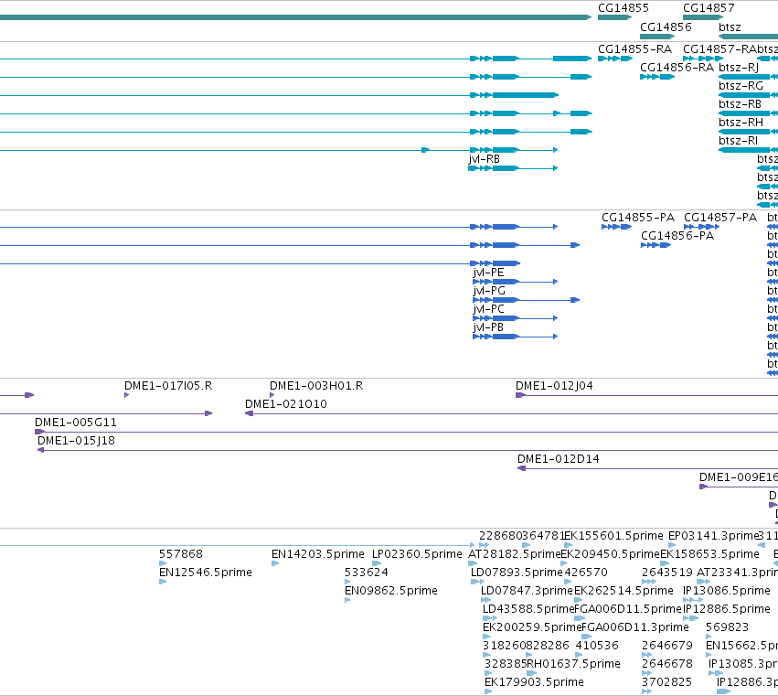Select EST FGA006D11.5prime
The width and height of the screenshot is (778, 696).
tap(580, 618)
